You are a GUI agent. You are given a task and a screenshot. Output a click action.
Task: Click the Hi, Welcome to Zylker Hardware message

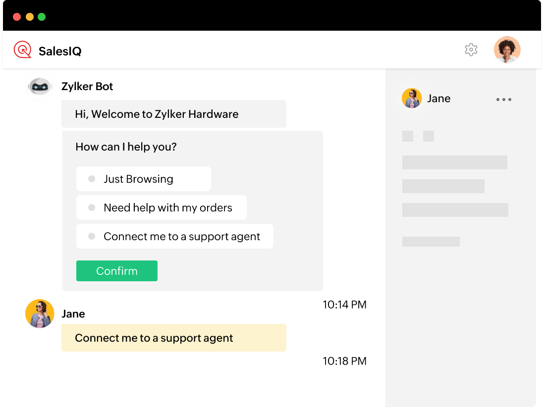pos(174,114)
